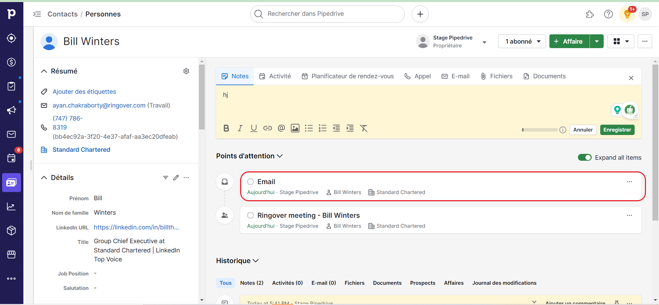Mark Email activity as done
Image resolution: width=659 pixels, height=305 pixels.
click(250, 182)
